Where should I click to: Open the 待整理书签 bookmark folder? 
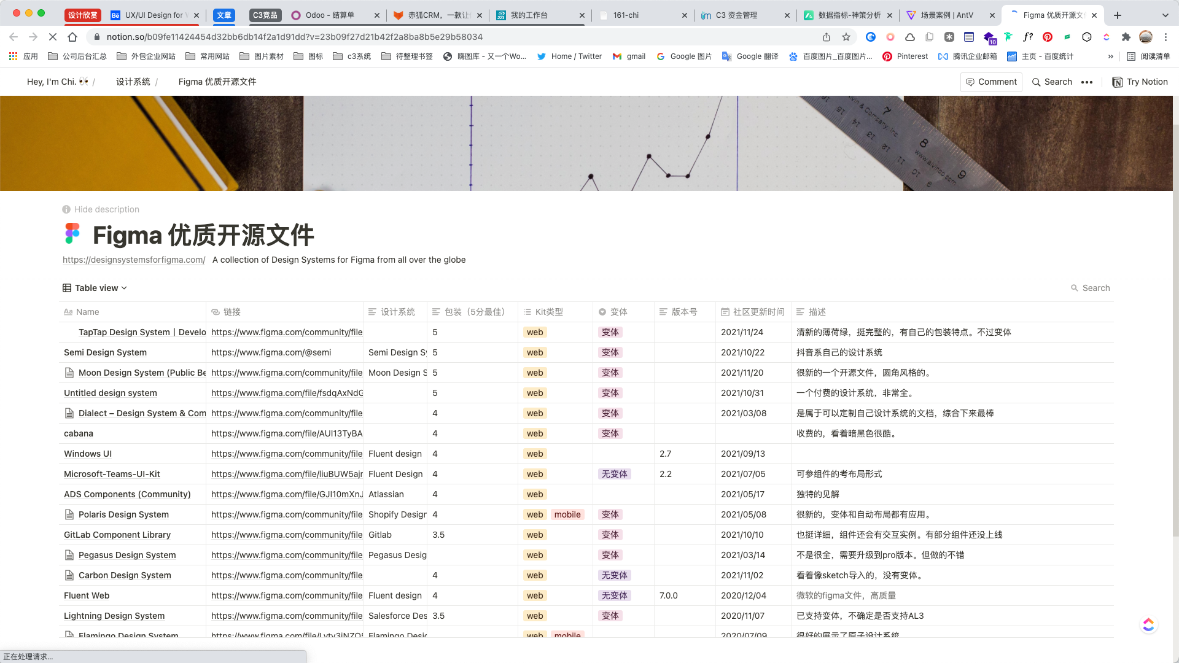pyautogui.click(x=407, y=56)
